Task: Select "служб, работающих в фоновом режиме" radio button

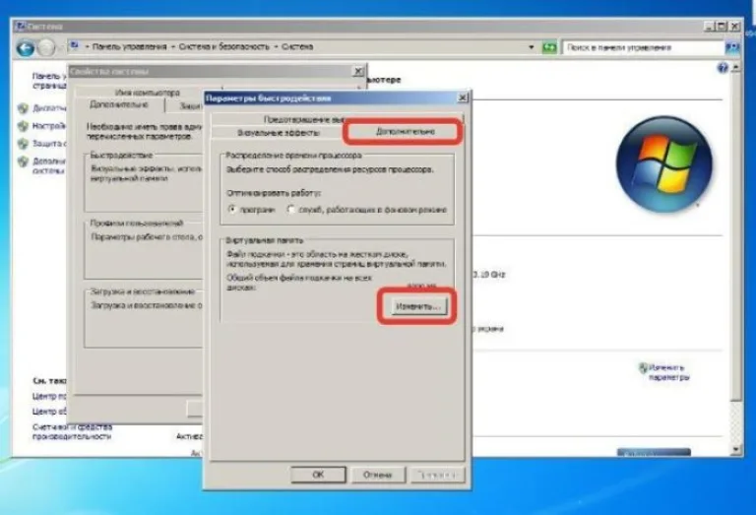Action: pyautogui.click(x=290, y=210)
